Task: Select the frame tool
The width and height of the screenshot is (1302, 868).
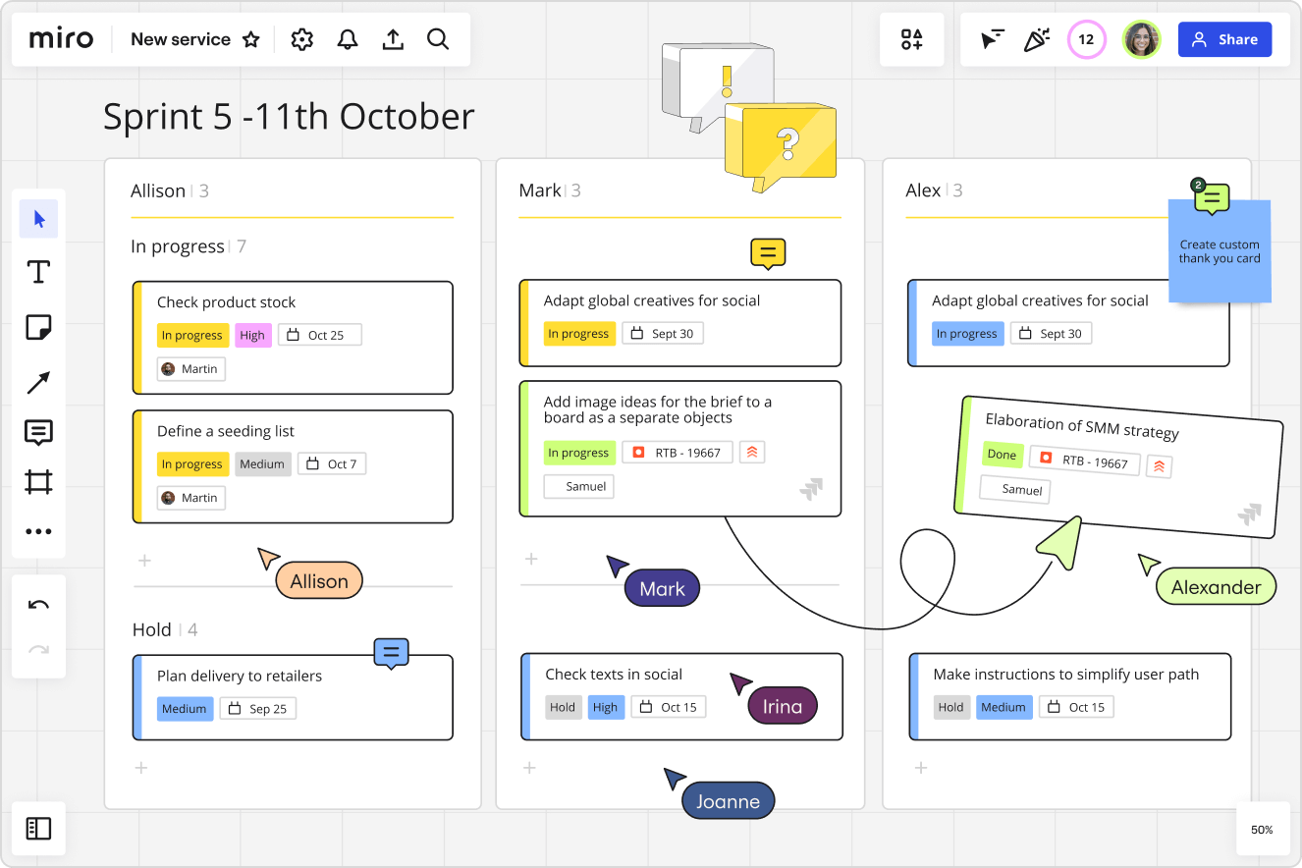Action: pyautogui.click(x=38, y=481)
